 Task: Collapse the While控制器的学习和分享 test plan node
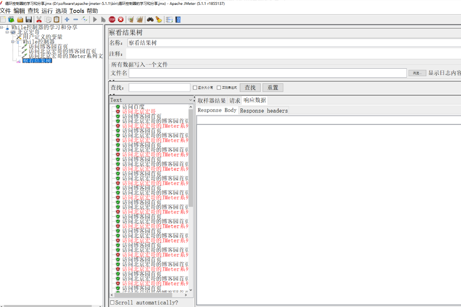[2, 27]
